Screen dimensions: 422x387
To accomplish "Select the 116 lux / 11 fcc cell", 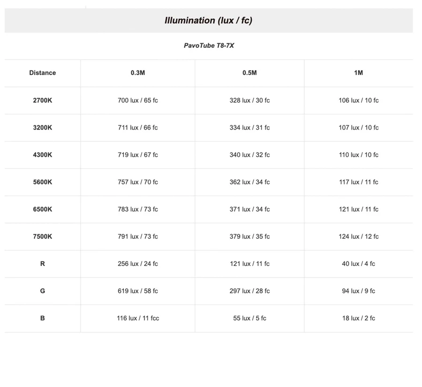I will click(138, 318).
